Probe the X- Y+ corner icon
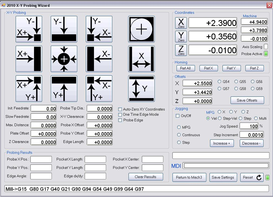The width and height of the screenshot is (273, 197). pos(99,89)
